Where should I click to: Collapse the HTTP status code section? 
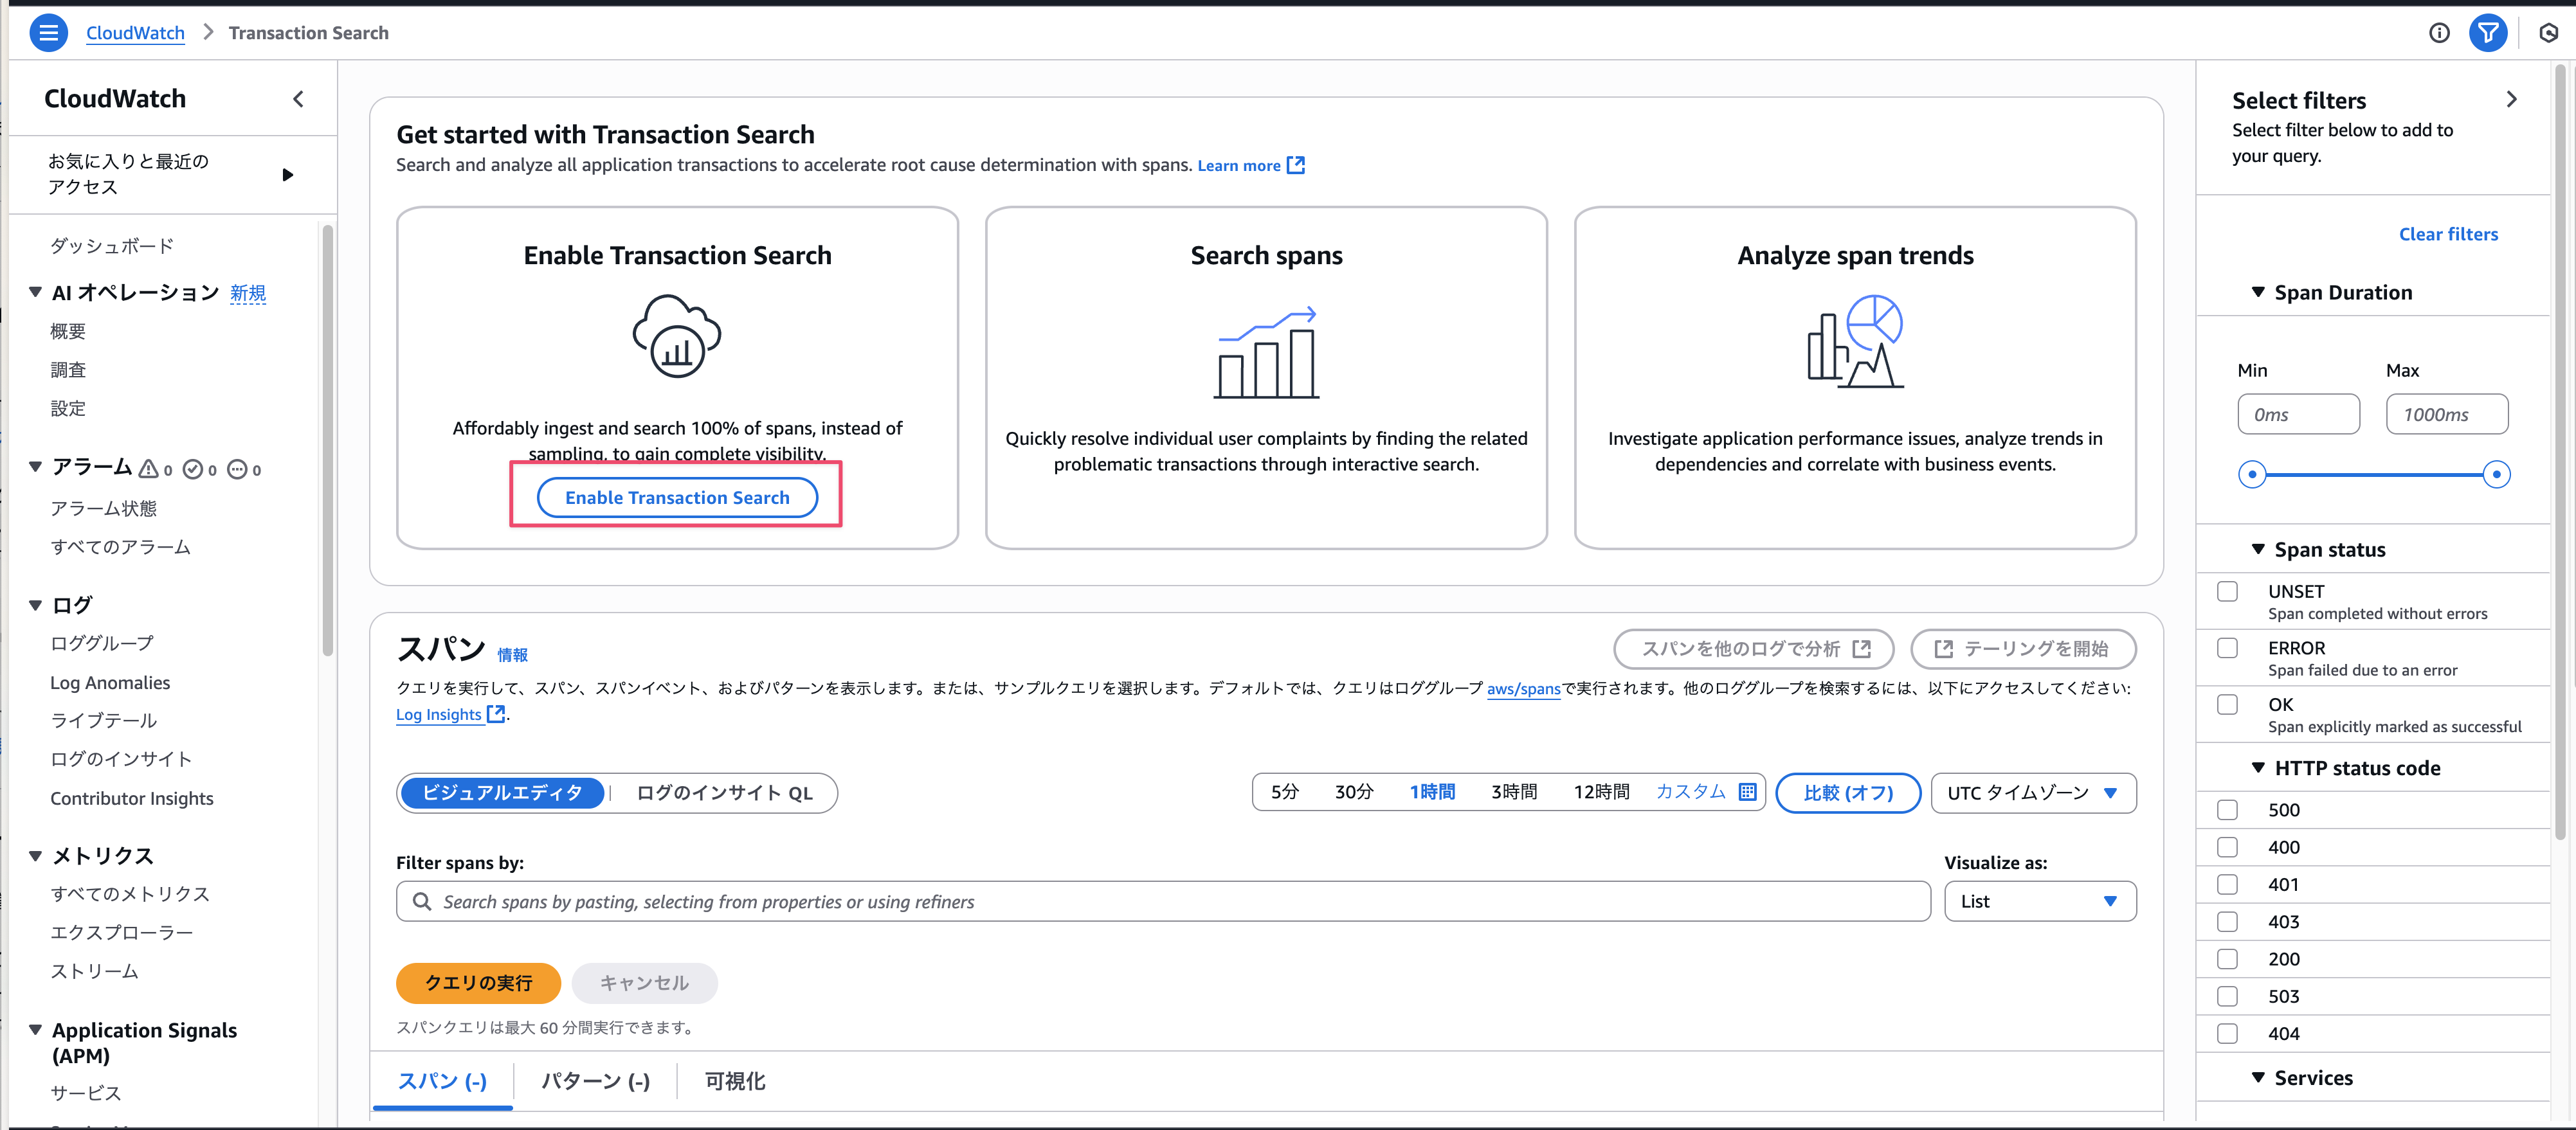pyautogui.click(x=2258, y=767)
